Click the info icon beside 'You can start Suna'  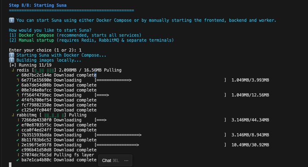coord(11,20)
